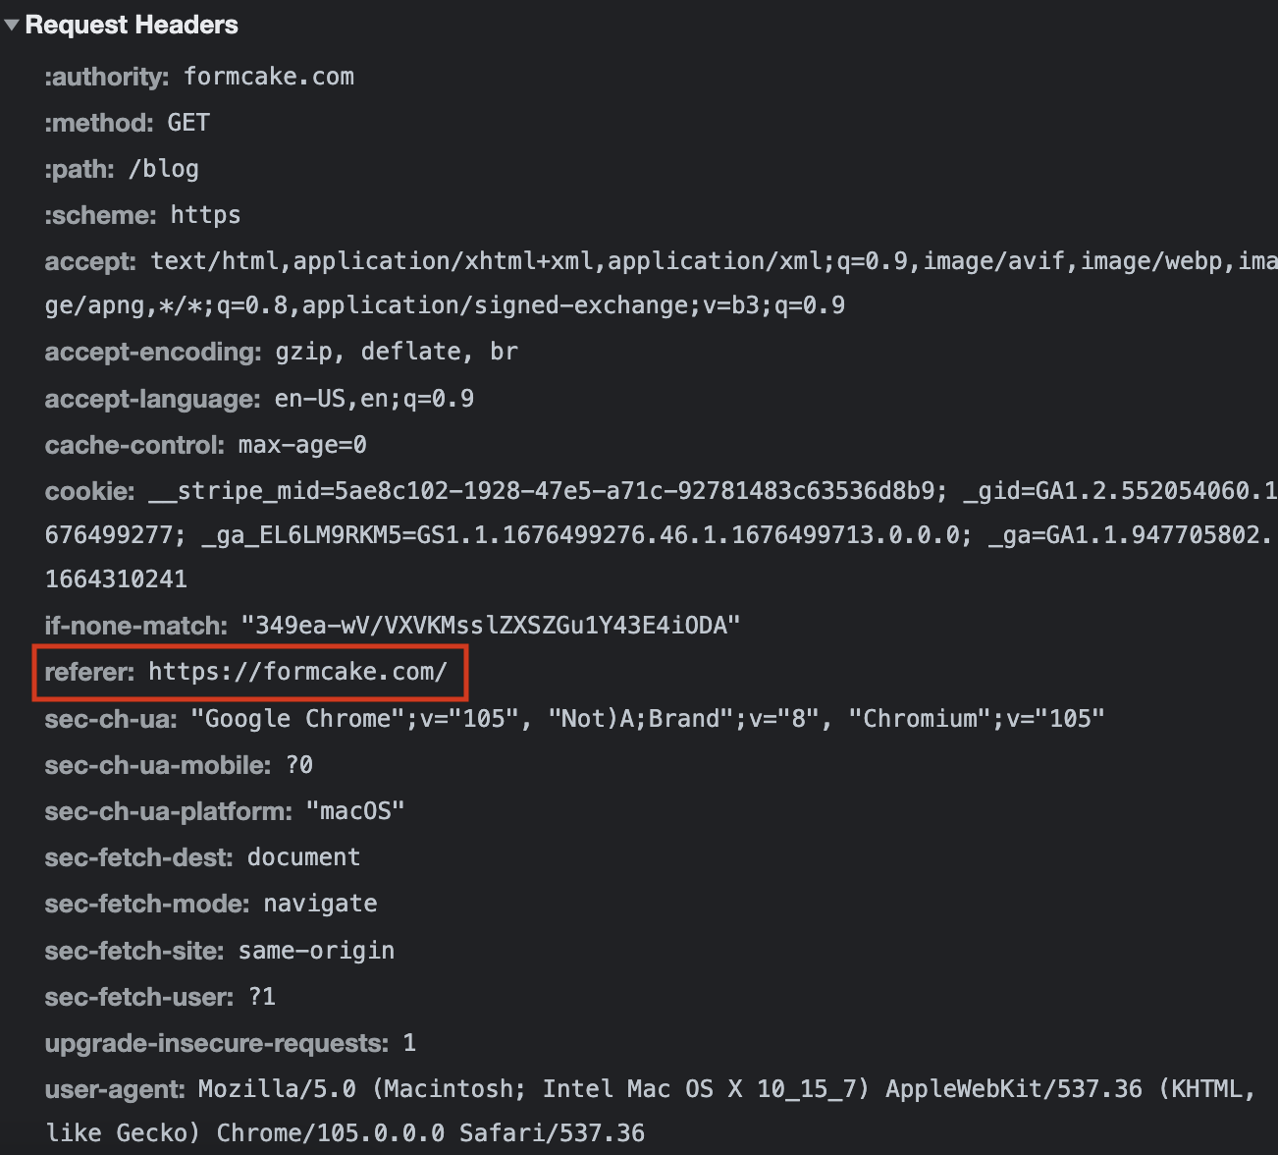Click the sec-fetch-dest document value

point(303,857)
